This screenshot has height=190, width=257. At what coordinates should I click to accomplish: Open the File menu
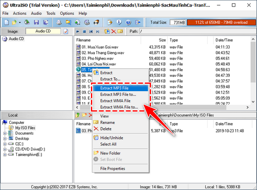[x=5, y=13]
